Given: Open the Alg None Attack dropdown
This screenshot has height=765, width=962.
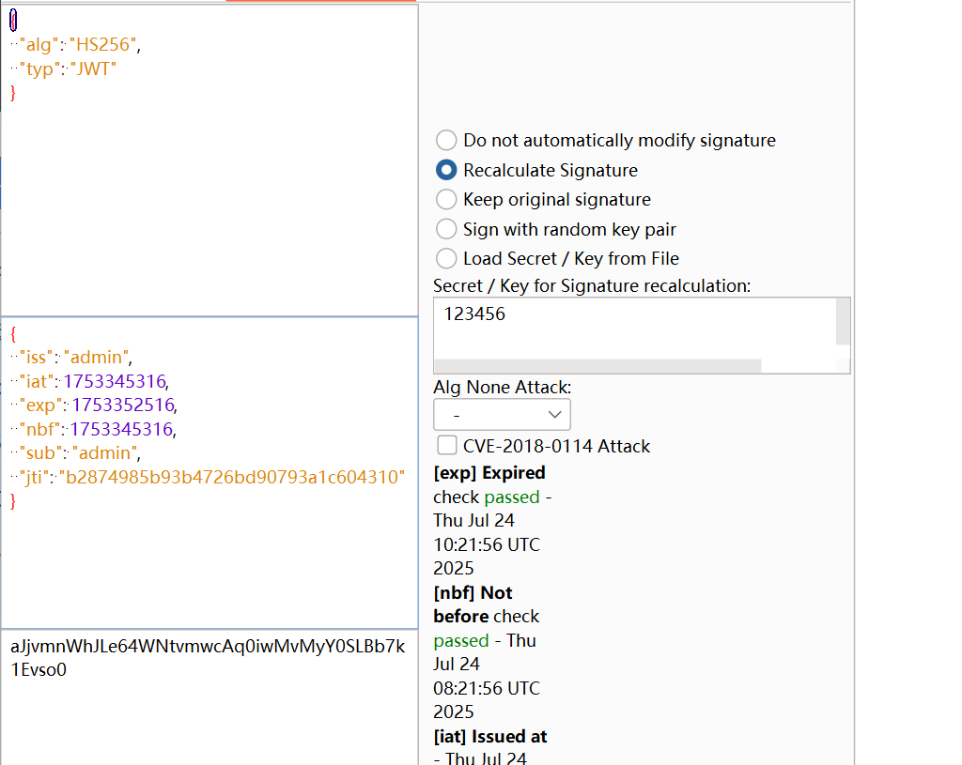Looking at the screenshot, I should [502, 414].
